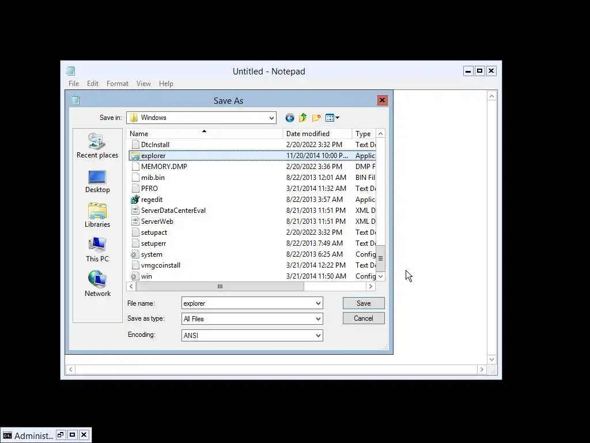Click the Save button
The width and height of the screenshot is (590, 443).
pos(364,303)
